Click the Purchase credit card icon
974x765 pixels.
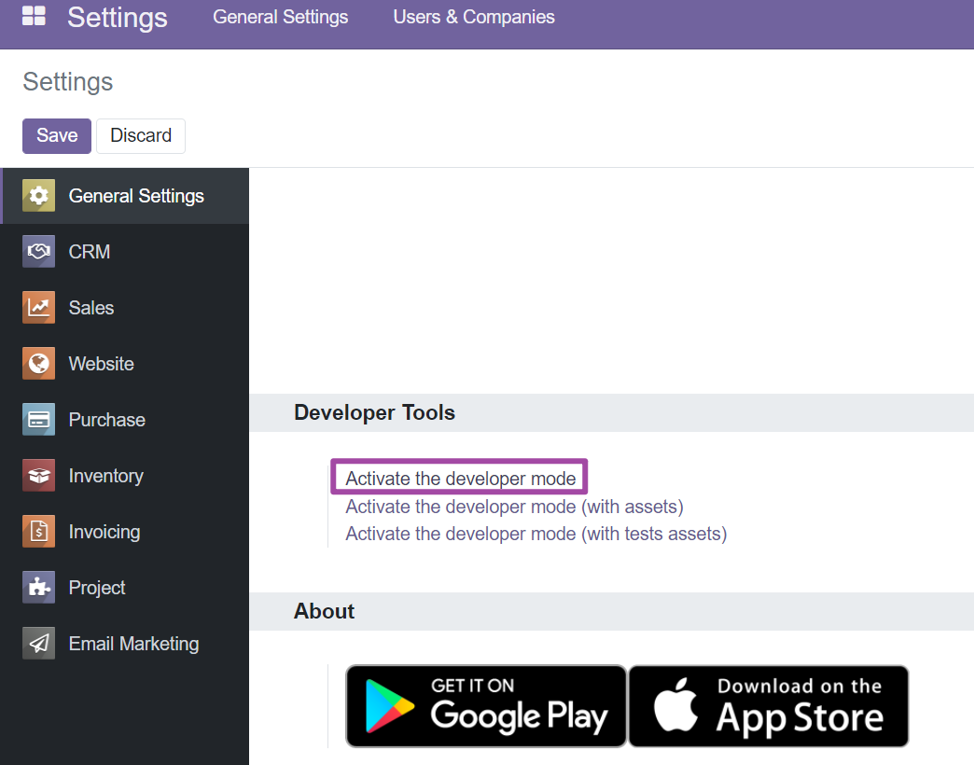point(38,420)
